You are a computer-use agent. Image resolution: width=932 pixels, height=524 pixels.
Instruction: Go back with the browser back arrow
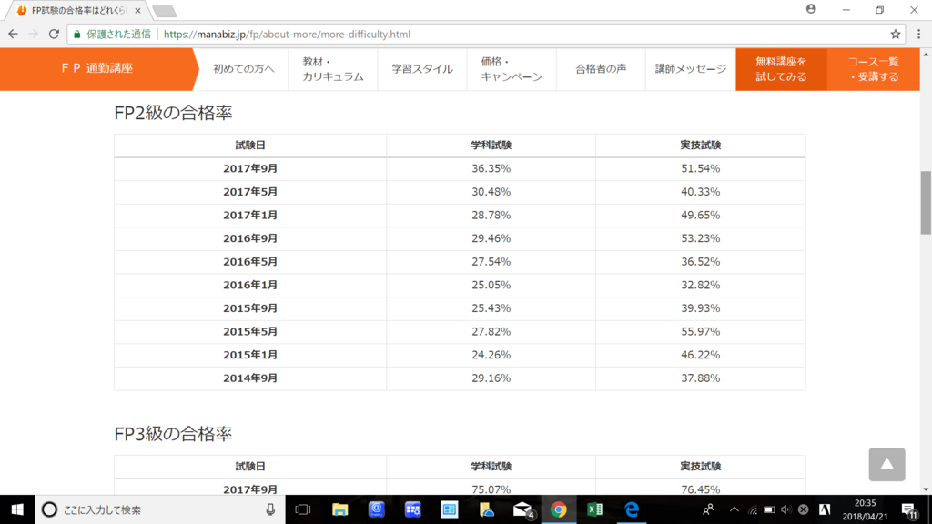[13, 35]
